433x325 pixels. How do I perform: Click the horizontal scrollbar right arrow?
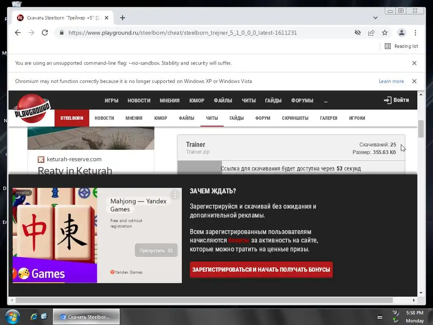tap(414, 300)
